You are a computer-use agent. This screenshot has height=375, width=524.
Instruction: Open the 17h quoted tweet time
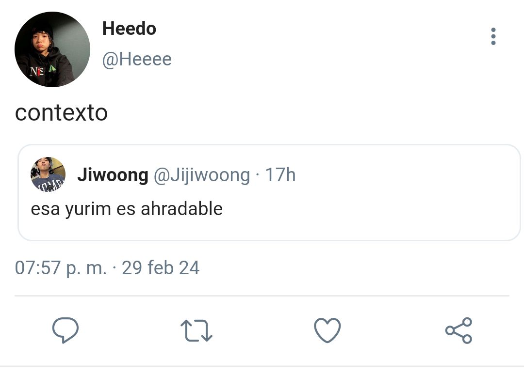click(280, 175)
